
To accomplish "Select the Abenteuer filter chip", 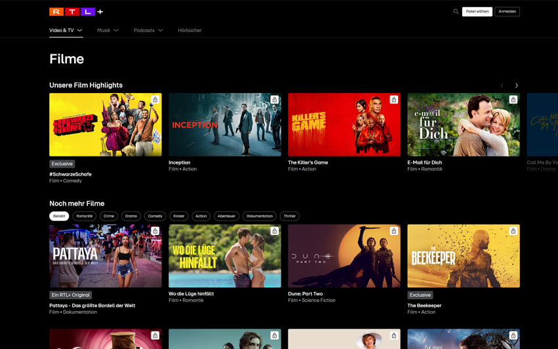I will click(226, 216).
